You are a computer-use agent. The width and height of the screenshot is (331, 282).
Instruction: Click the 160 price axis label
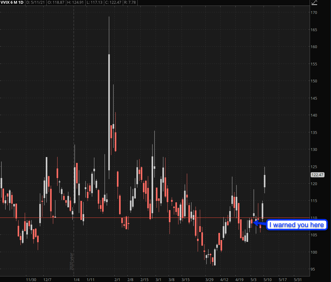pos(314,47)
